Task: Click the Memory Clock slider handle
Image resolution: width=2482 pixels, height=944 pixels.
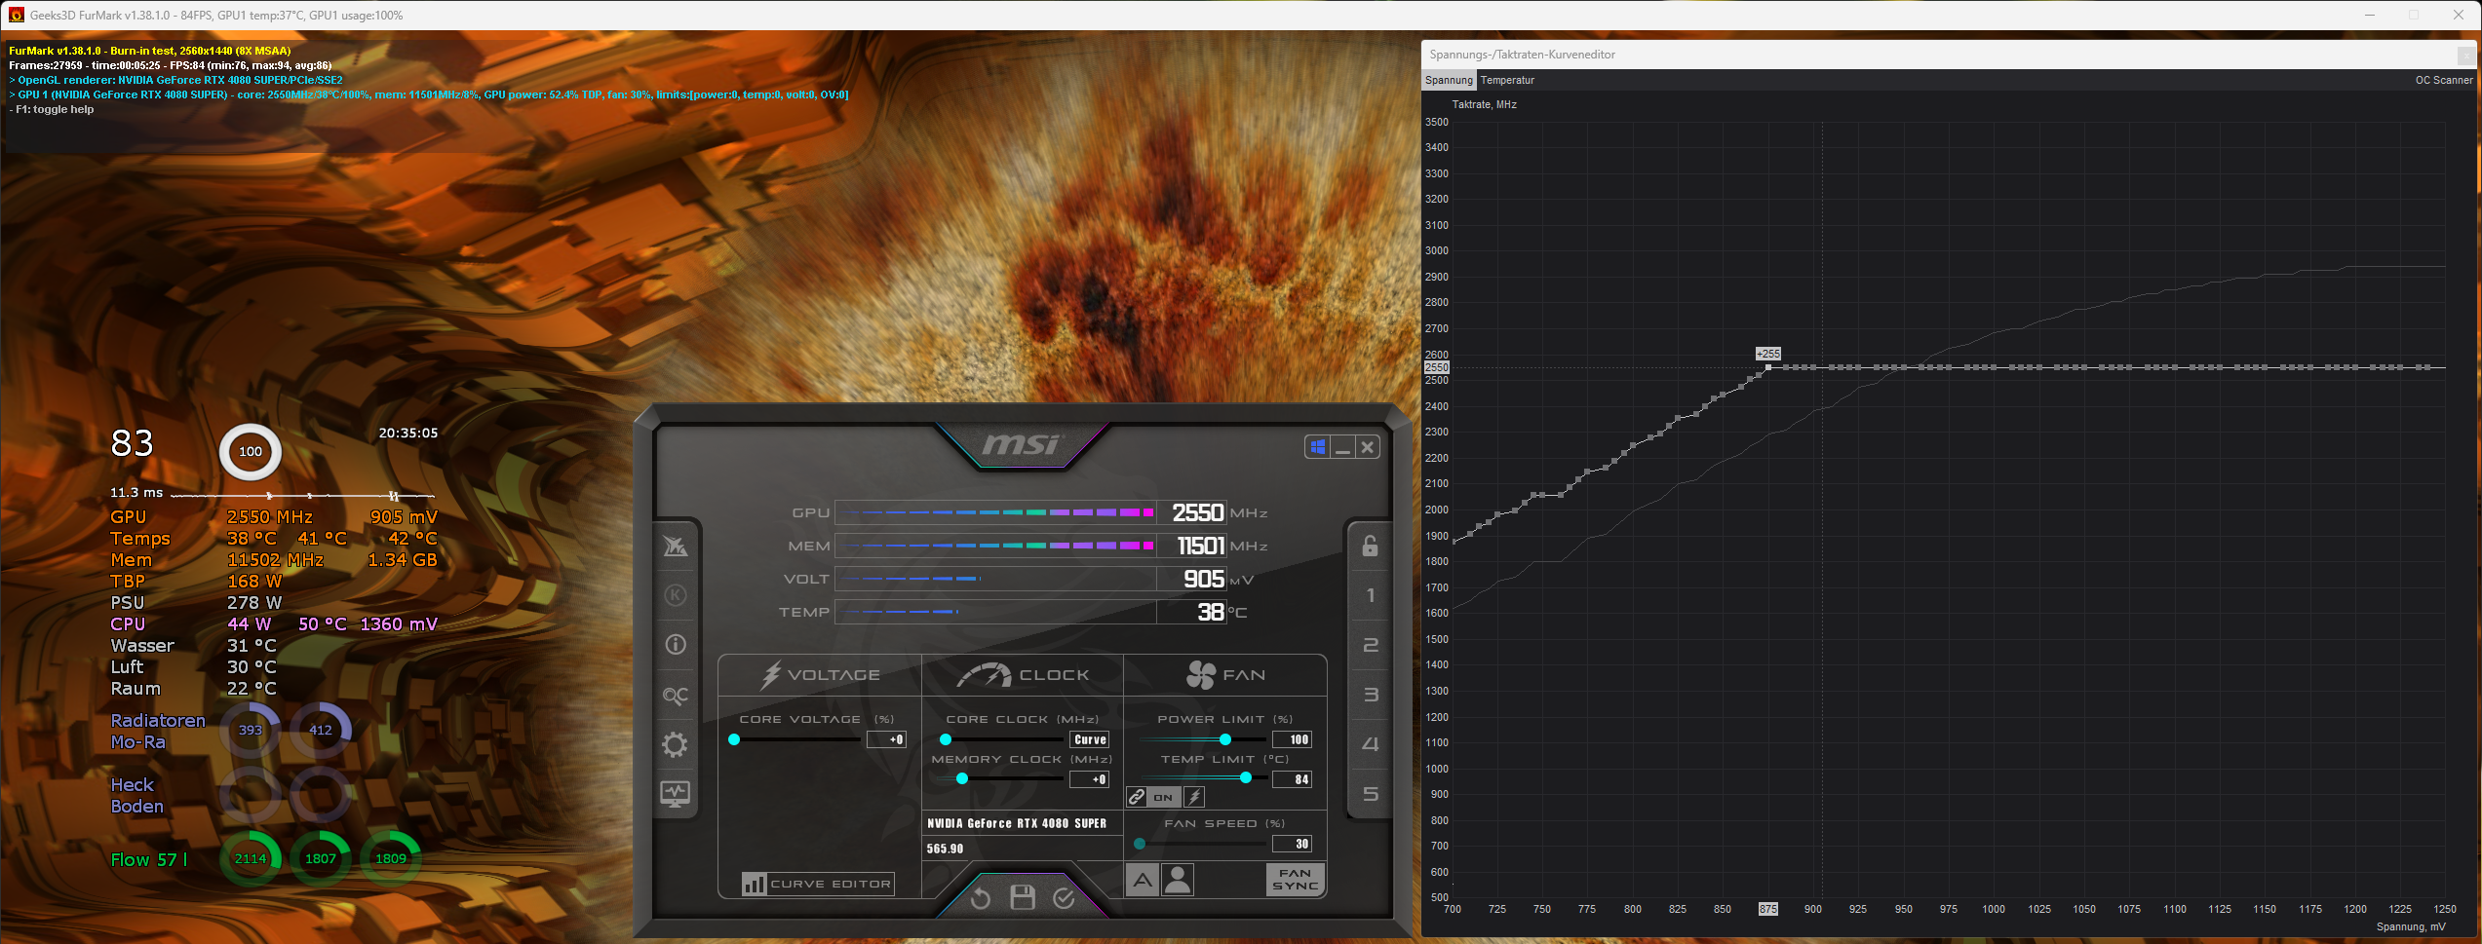Action: pyautogui.click(x=962, y=778)
